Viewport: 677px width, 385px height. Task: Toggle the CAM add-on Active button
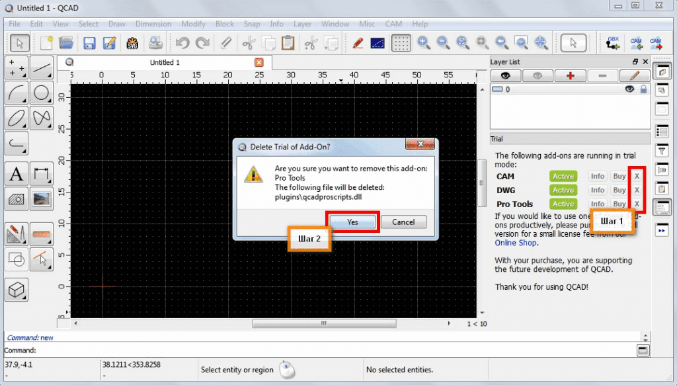tap(563, 177)
